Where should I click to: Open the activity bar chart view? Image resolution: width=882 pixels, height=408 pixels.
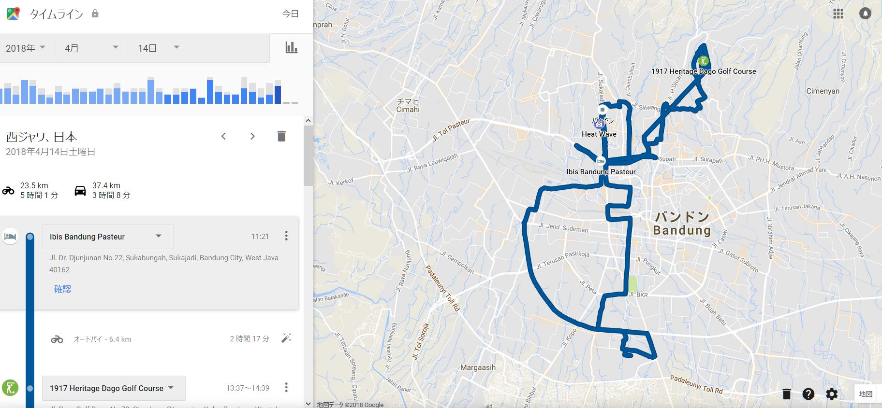click(292, 47)
